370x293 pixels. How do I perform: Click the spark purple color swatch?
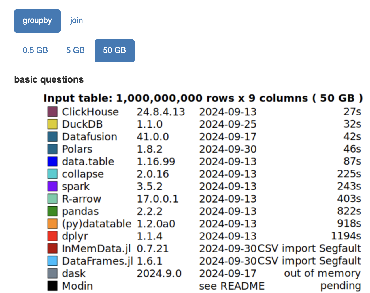(52, 186)
